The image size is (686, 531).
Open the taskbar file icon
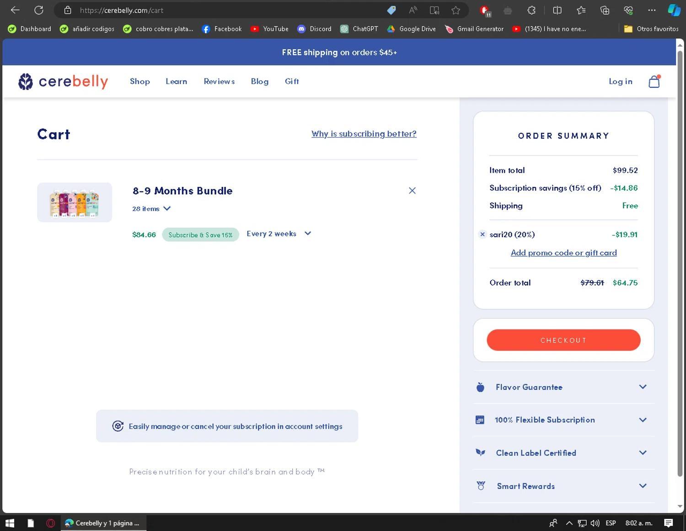click(x=31, y=523)
